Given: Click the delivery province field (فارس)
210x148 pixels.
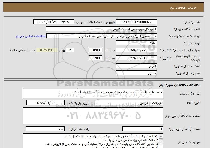Looking at the screenshot, I should pyautogui.click(x=136, y=66).
